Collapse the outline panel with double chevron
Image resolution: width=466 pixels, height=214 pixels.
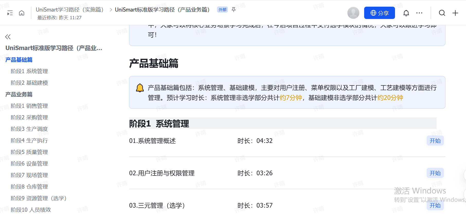point(8,37)
